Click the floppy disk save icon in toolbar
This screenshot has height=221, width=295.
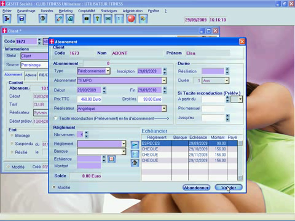22,19
